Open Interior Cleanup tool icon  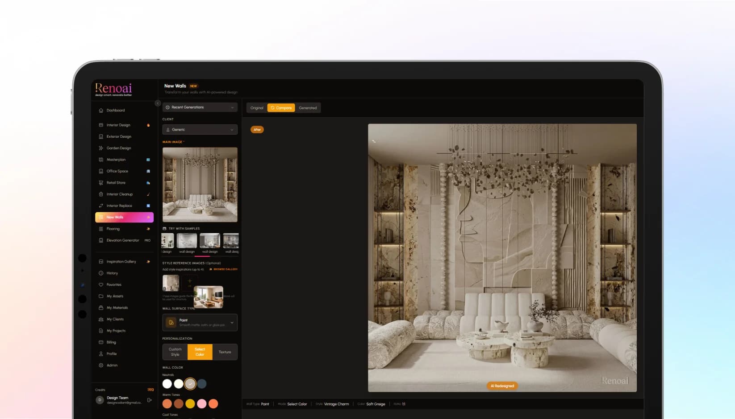(x=101, y=194)
